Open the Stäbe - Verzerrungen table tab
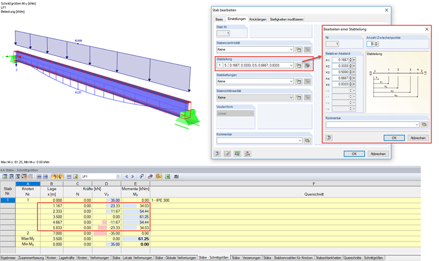 (247, 258)
